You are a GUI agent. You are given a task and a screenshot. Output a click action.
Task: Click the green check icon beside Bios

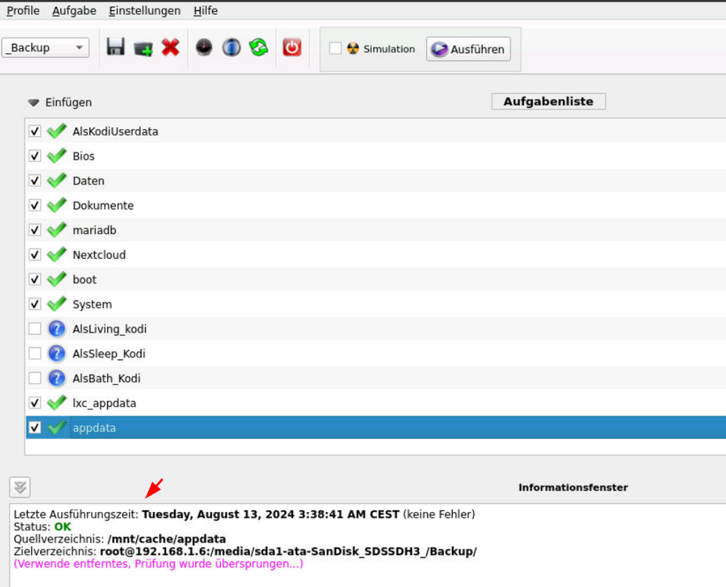pos(56,156)
